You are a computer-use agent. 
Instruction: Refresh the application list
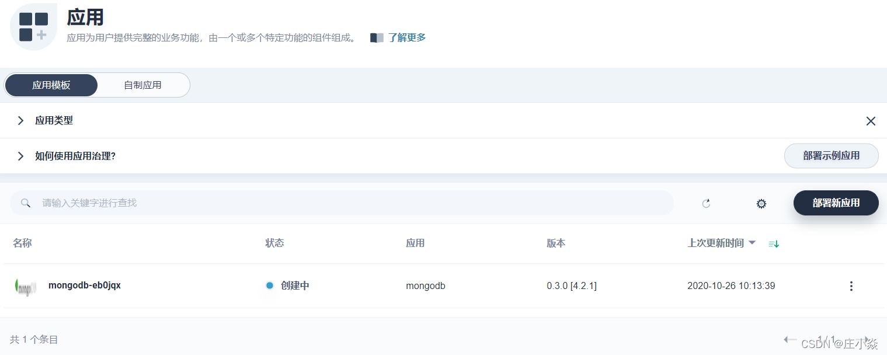click(706, 203)
